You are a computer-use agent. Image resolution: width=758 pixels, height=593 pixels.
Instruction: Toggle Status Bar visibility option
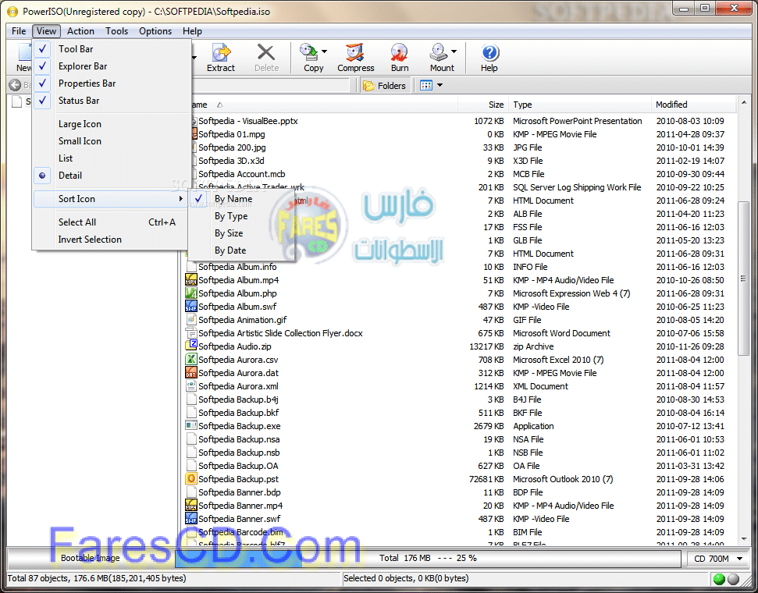click(x=111, y=101)
